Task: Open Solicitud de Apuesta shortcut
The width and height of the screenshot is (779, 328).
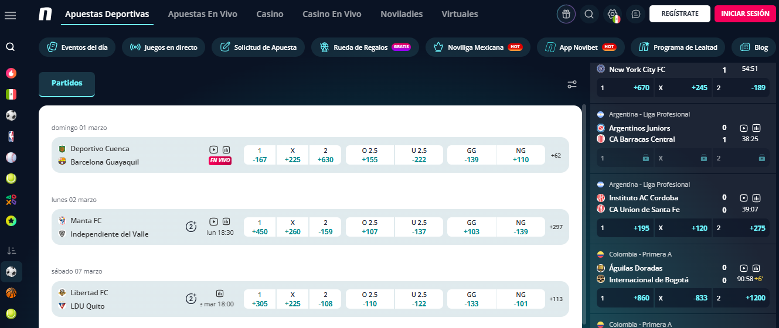Action: [x=258, y=47]
